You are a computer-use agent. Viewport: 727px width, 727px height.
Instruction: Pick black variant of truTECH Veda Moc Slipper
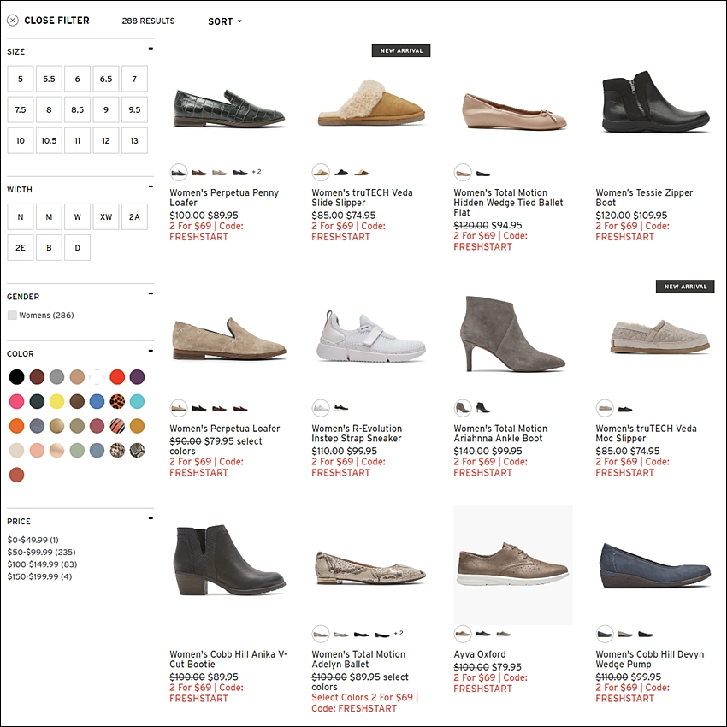[x=625, y=409]
